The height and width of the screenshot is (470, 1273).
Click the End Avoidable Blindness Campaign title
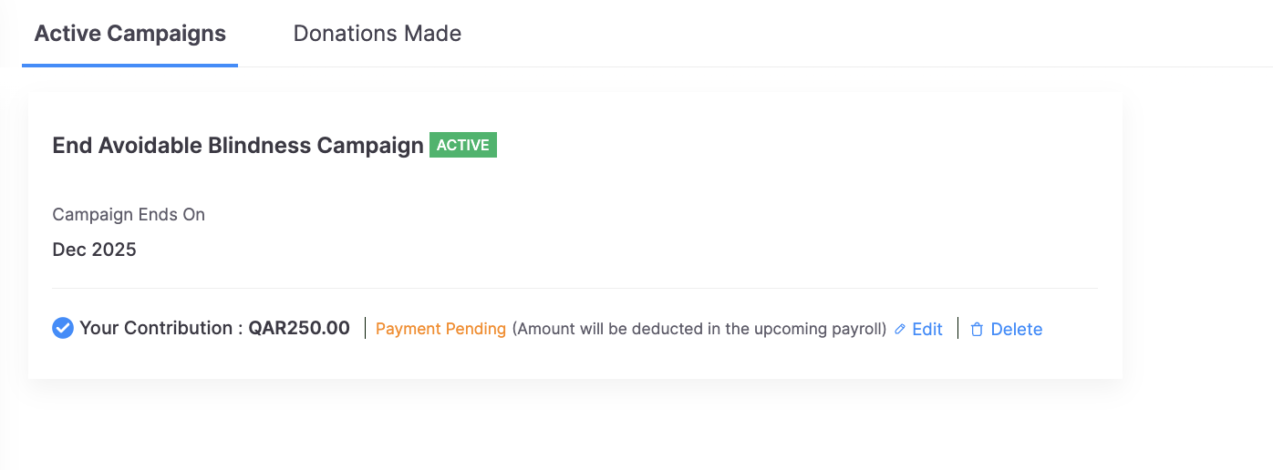[238, 146]
